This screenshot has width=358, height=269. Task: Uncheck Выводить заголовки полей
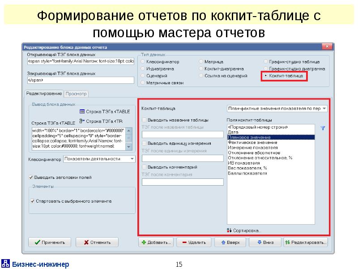31,177
